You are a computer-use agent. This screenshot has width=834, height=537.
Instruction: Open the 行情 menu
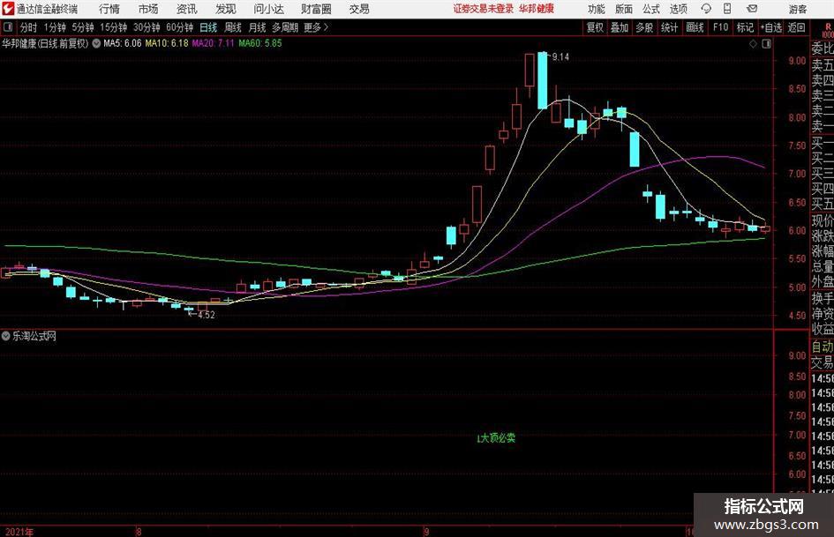click(x=109, y=9)
